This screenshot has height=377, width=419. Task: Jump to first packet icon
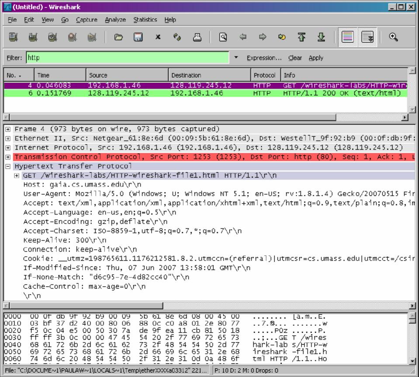click(x=302, y=37)
